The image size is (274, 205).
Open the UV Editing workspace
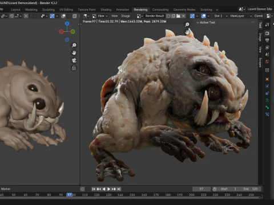(66, 10)
